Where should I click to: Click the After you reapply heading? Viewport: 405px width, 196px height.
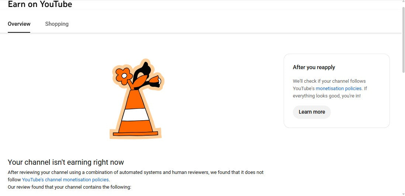pos(314,67)
